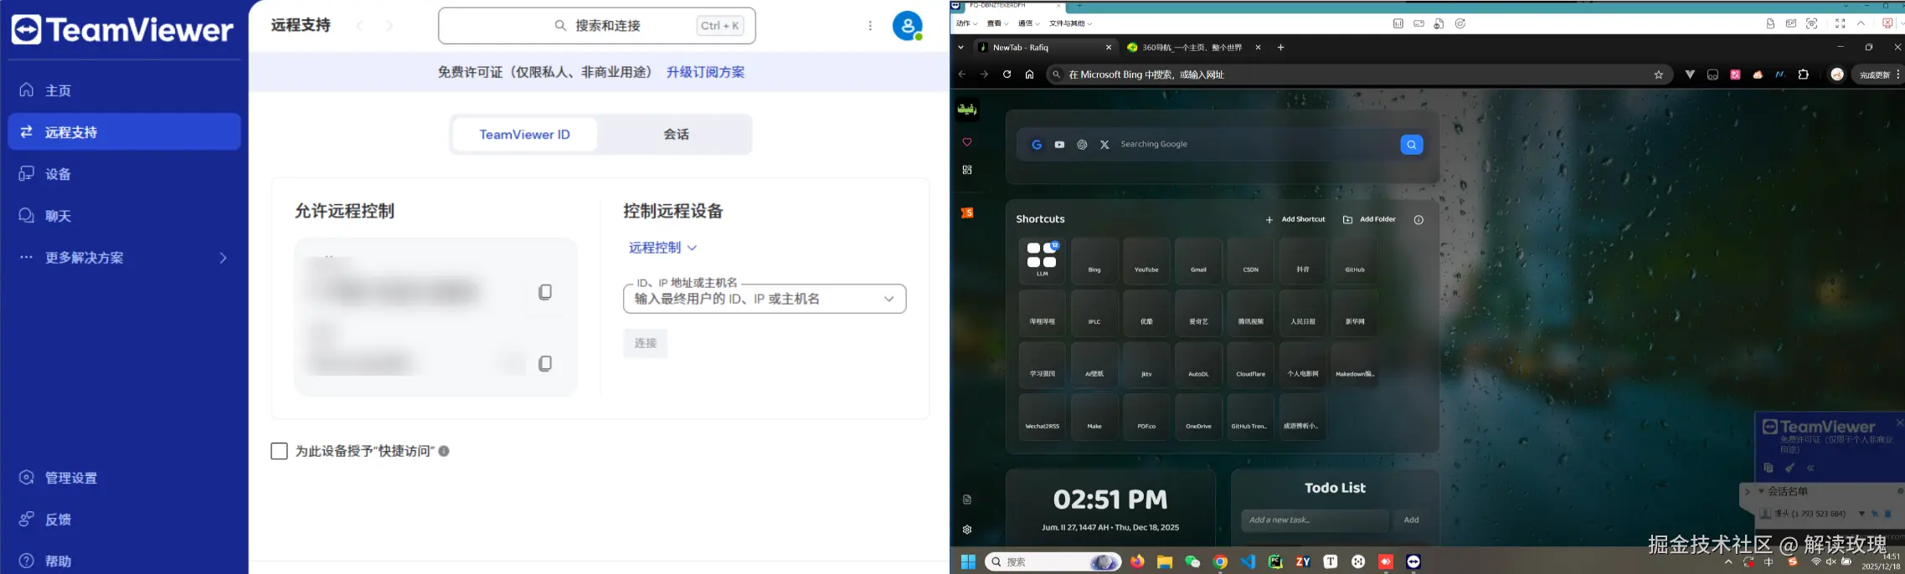Open WeChat from the remote taskbar
The height and width of the screenshot is (574, 1905).
point(1192,561)
